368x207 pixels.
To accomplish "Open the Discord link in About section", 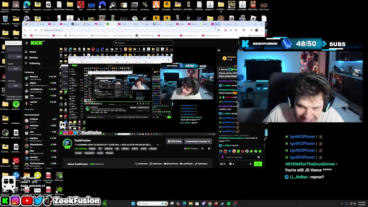I will click(187, 164).
